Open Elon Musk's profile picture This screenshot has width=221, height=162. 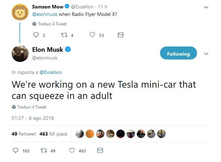20,54
